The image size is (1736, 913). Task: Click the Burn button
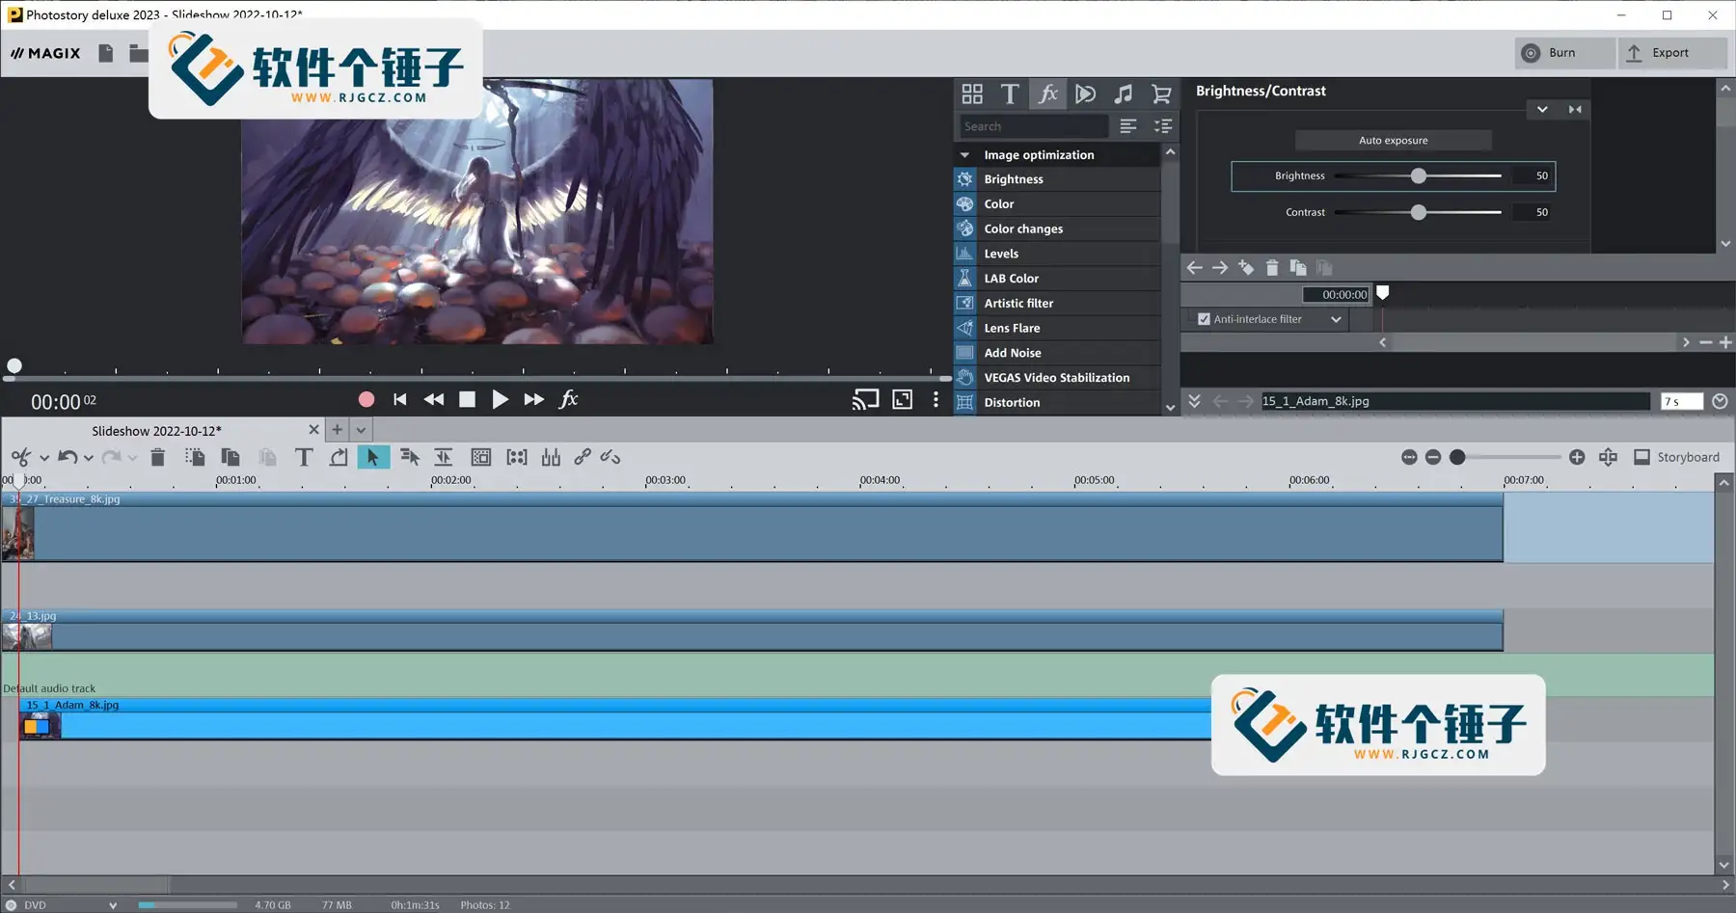1564,53
